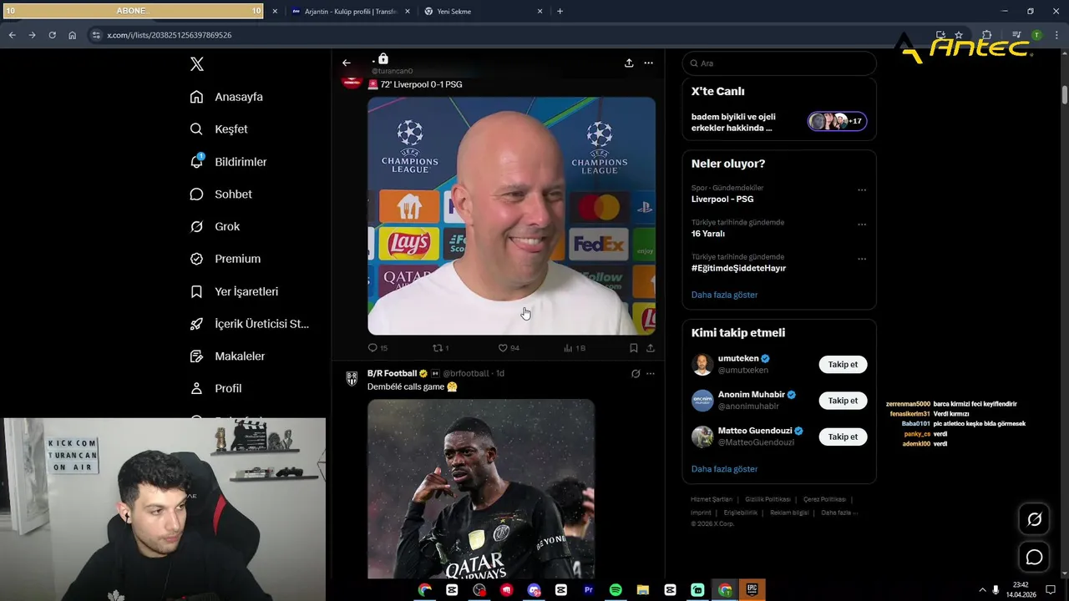Show more trends via Daha fazla göster

724,295
